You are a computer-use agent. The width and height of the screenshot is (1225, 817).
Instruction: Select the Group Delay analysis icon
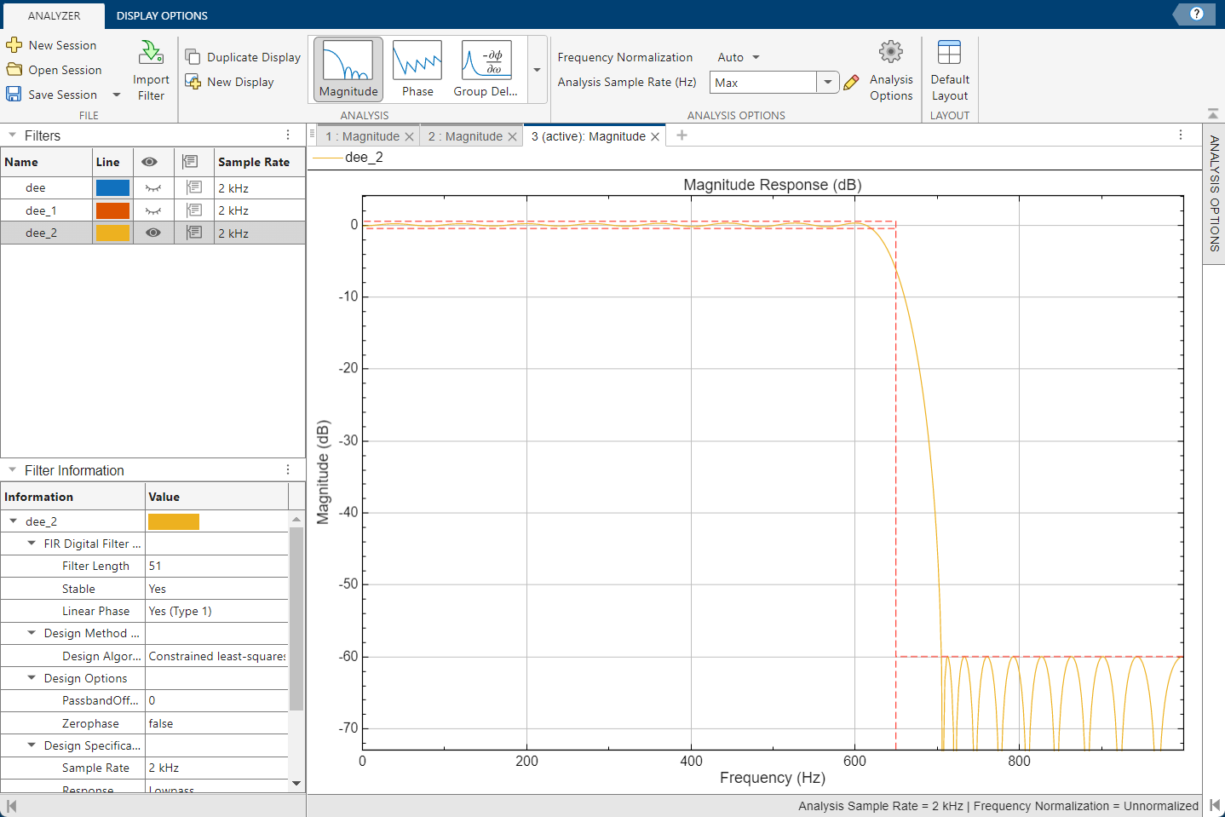[x=486, y=61]
